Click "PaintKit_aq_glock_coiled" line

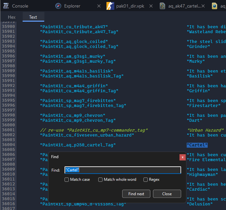click(74, 41)
